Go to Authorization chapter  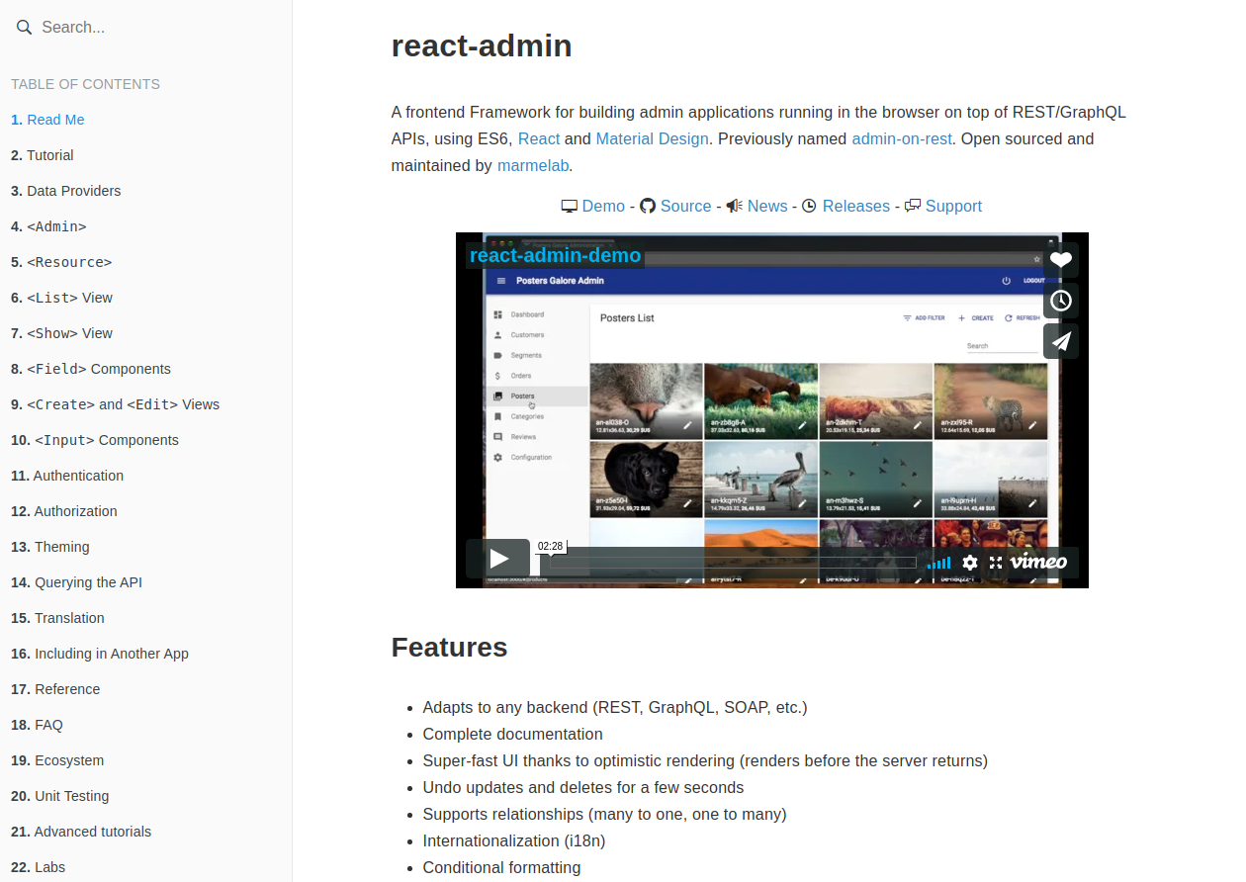click(x=64, y=511)
